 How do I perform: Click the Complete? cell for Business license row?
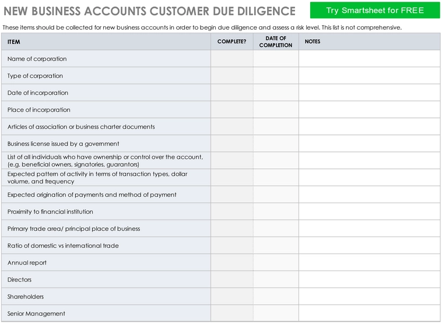coord(232,144)
